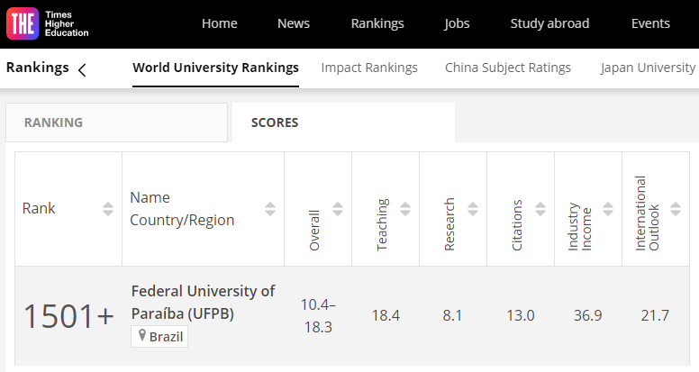Screen dimensions: 699x372
Task: Sort the International Outlook column
Action: click(676, 209)
